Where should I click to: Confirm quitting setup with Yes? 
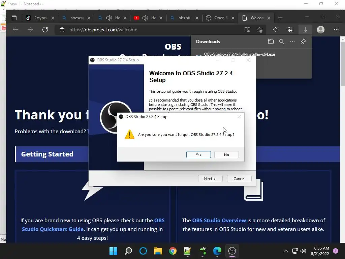[x=198, y=154]
